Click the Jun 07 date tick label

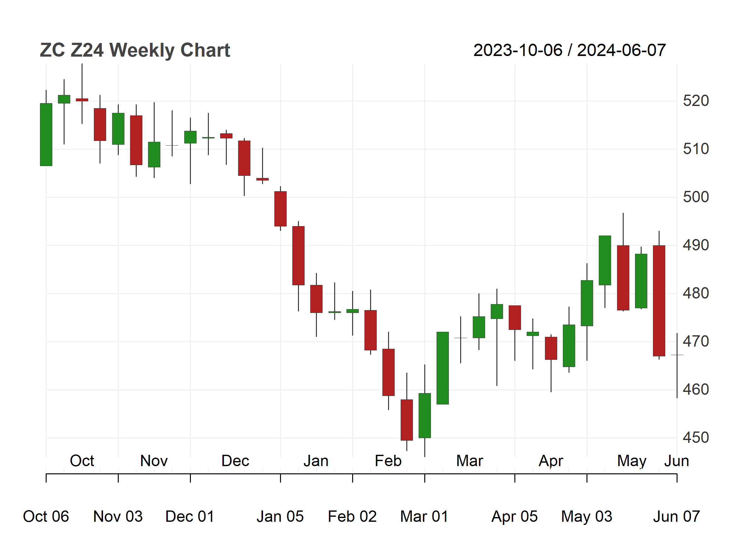(677, 516)
